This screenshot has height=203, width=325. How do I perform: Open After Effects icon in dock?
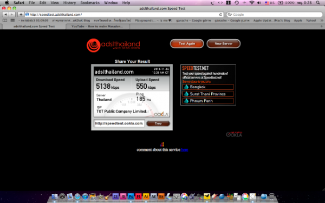pos(154,196)
